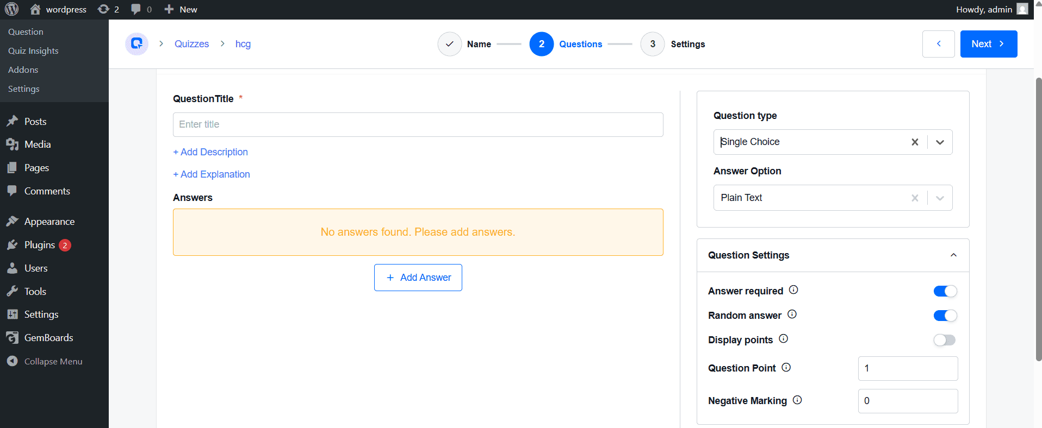Click the Add Answer button

(x=418, y=278)
